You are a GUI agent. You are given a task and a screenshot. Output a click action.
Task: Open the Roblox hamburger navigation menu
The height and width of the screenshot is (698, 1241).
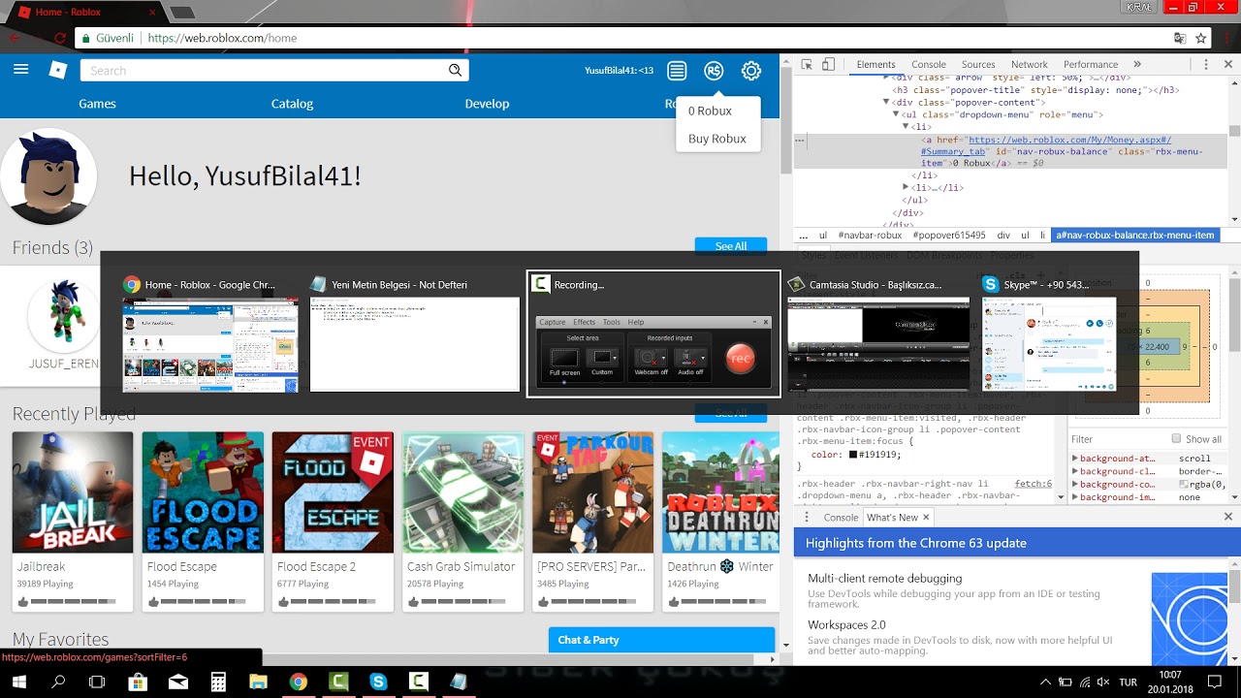click(x=21, y=70)
